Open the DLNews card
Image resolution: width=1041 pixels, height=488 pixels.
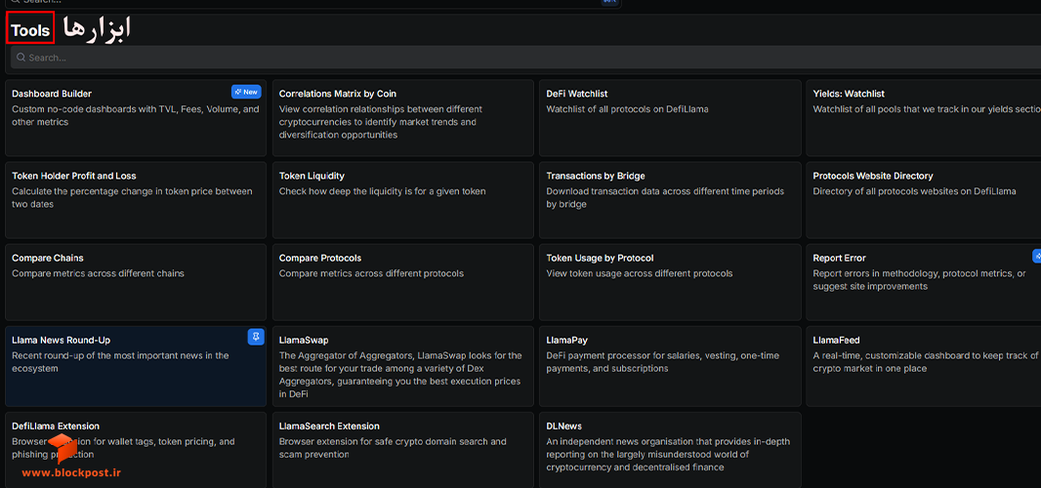pos(670,450)
